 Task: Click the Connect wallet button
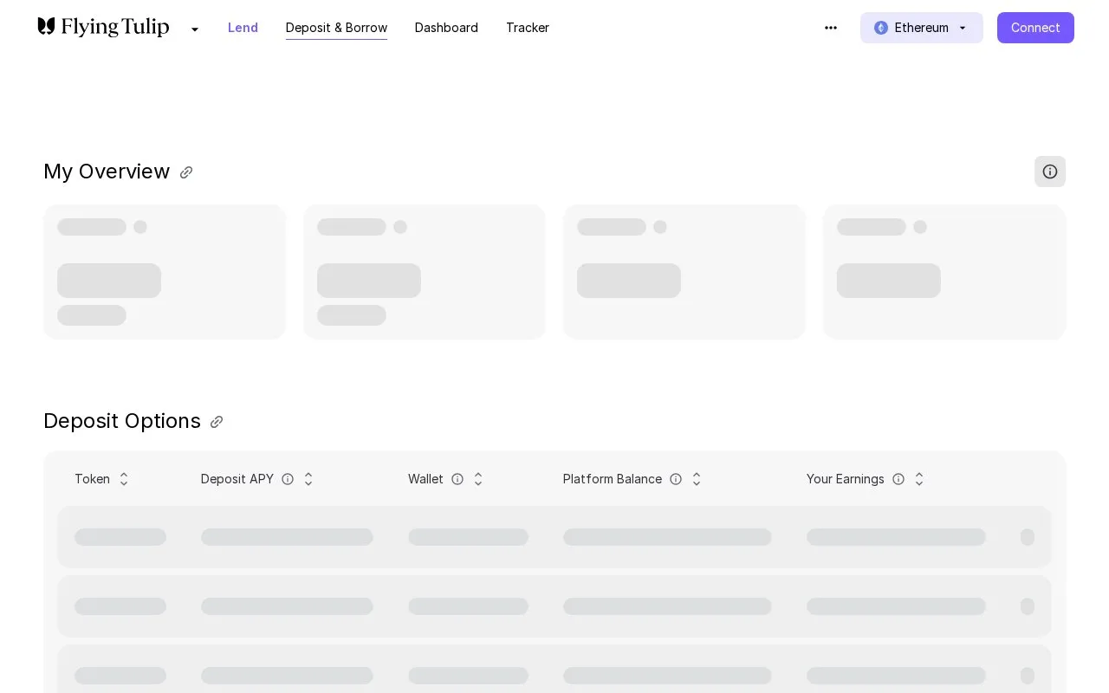[1035, 28]
